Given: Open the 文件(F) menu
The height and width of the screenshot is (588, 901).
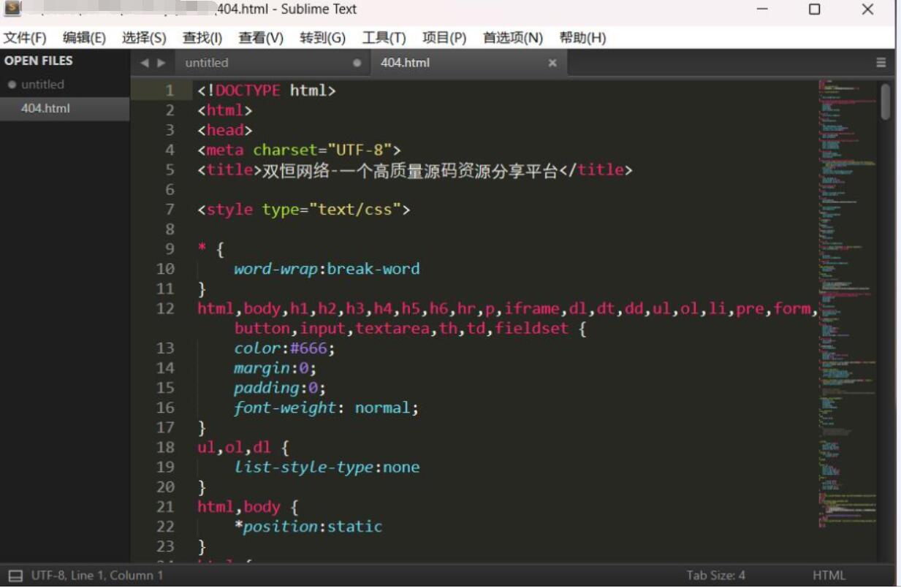Looking at the screenshot, I should [x=25, y=38].
